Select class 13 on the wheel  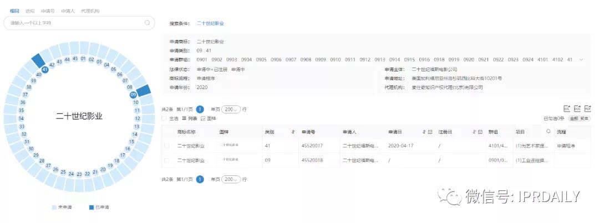click(137, 127)
